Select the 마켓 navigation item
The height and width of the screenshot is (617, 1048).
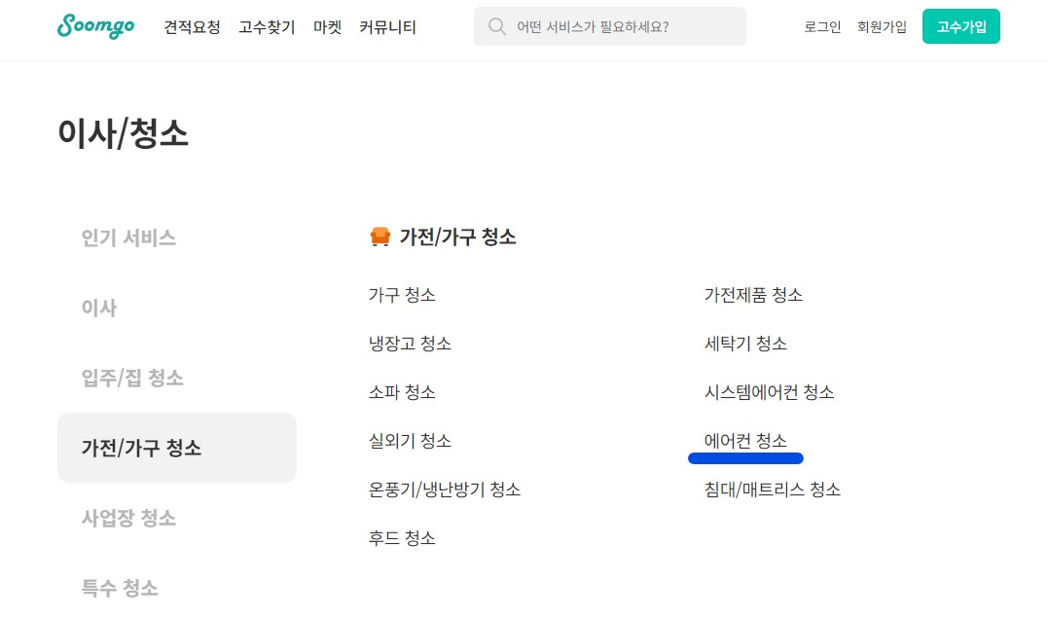pos(327,27)
